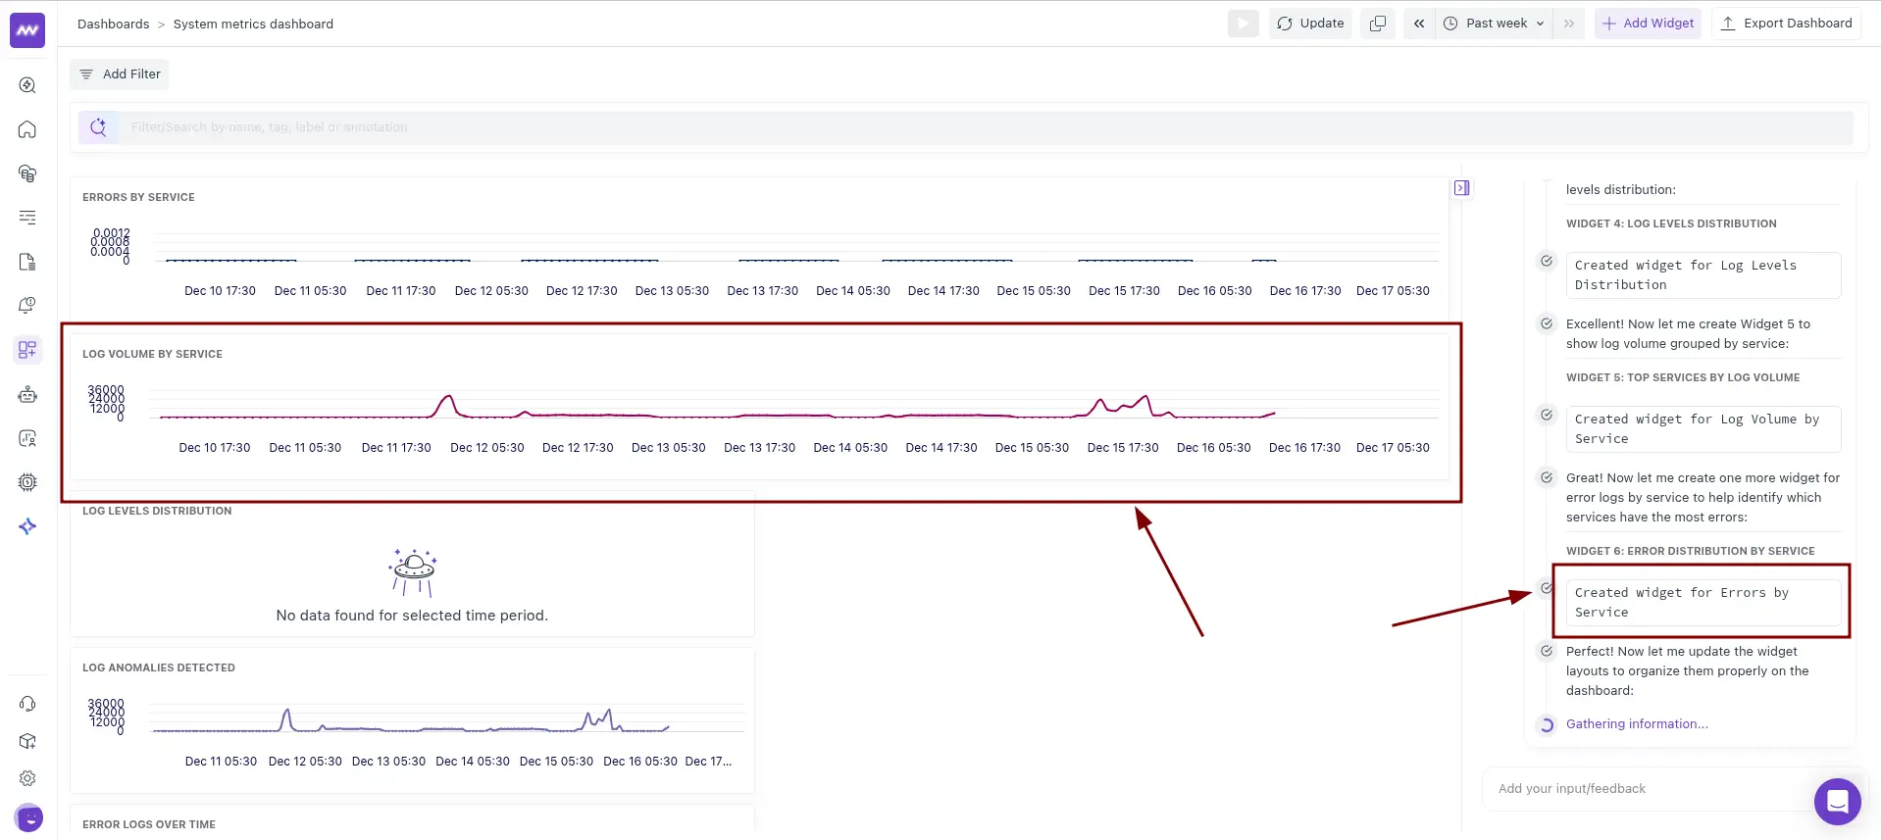
Task: Click the Add Widget button
Action: pos(1648,24)
